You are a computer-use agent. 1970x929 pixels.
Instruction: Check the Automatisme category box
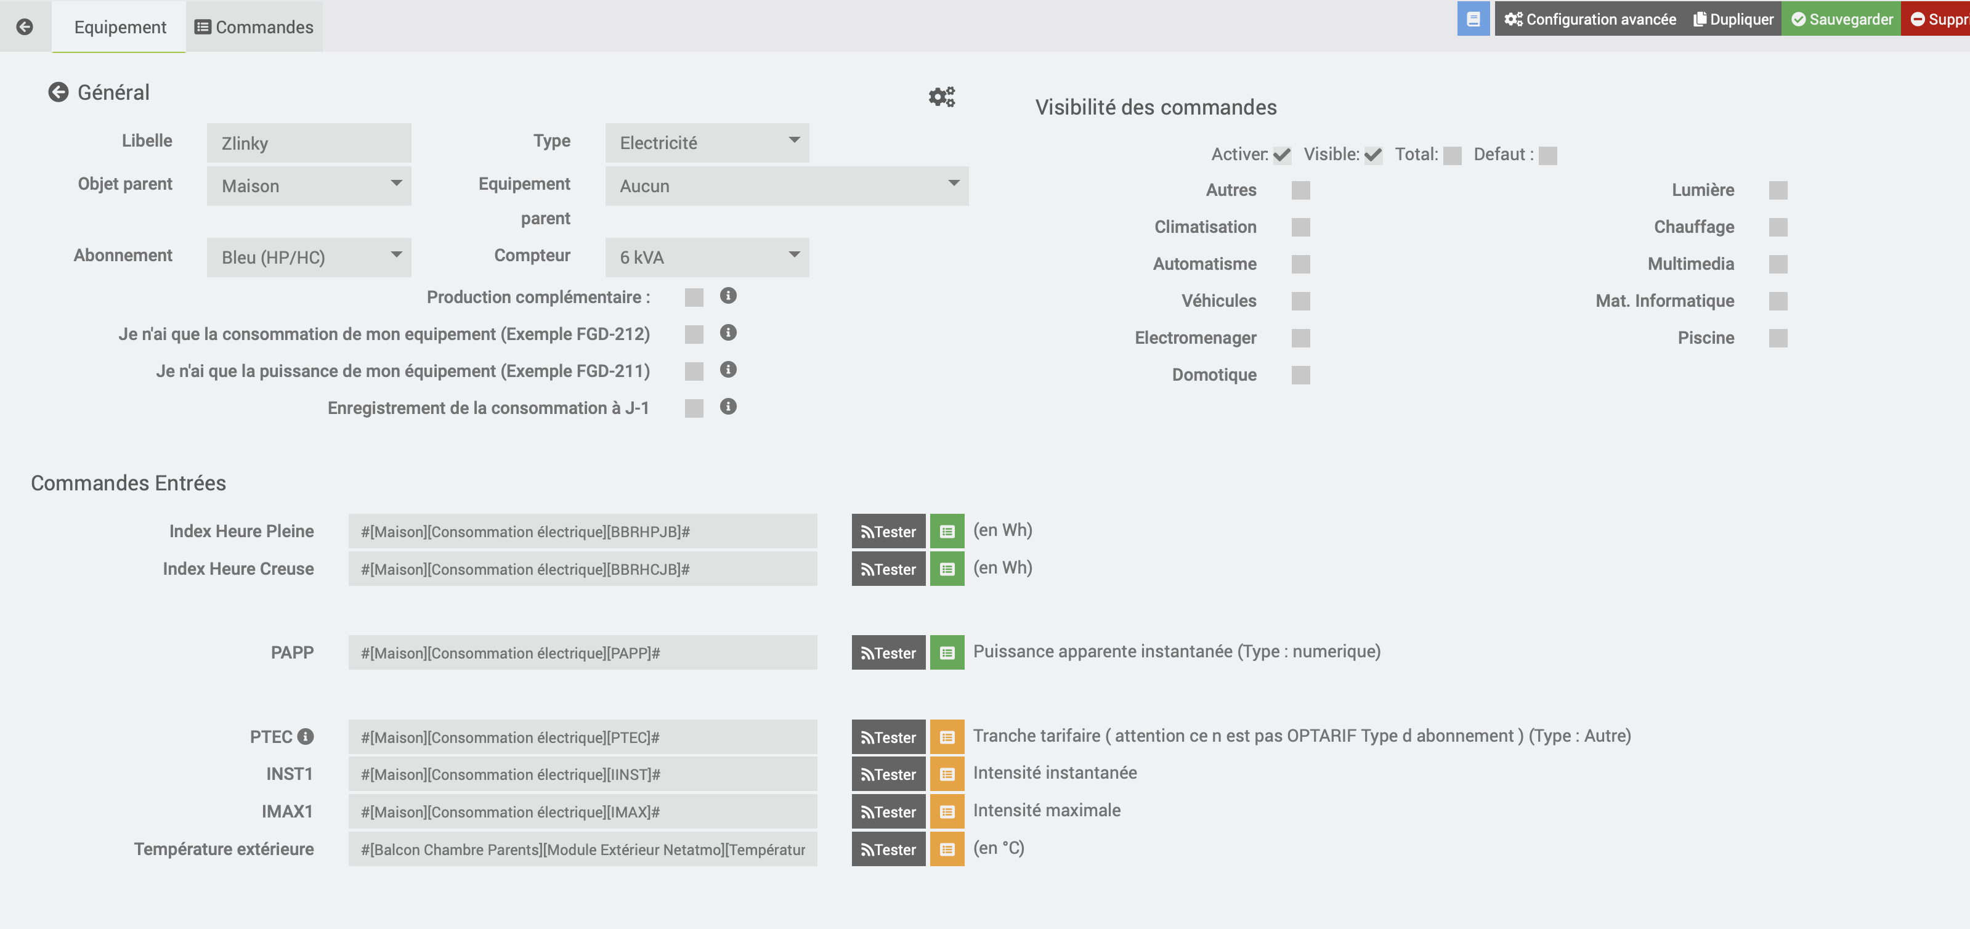click(x=1301, y=264)
